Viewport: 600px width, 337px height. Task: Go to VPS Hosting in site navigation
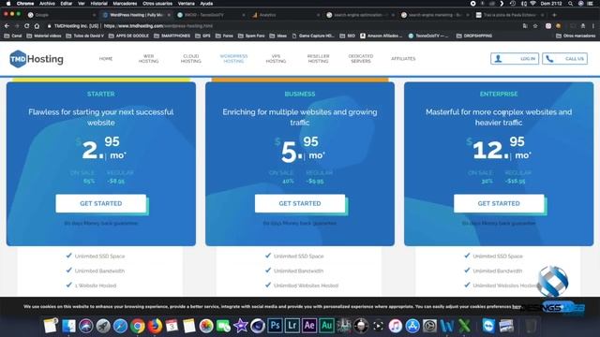(276, 58)
